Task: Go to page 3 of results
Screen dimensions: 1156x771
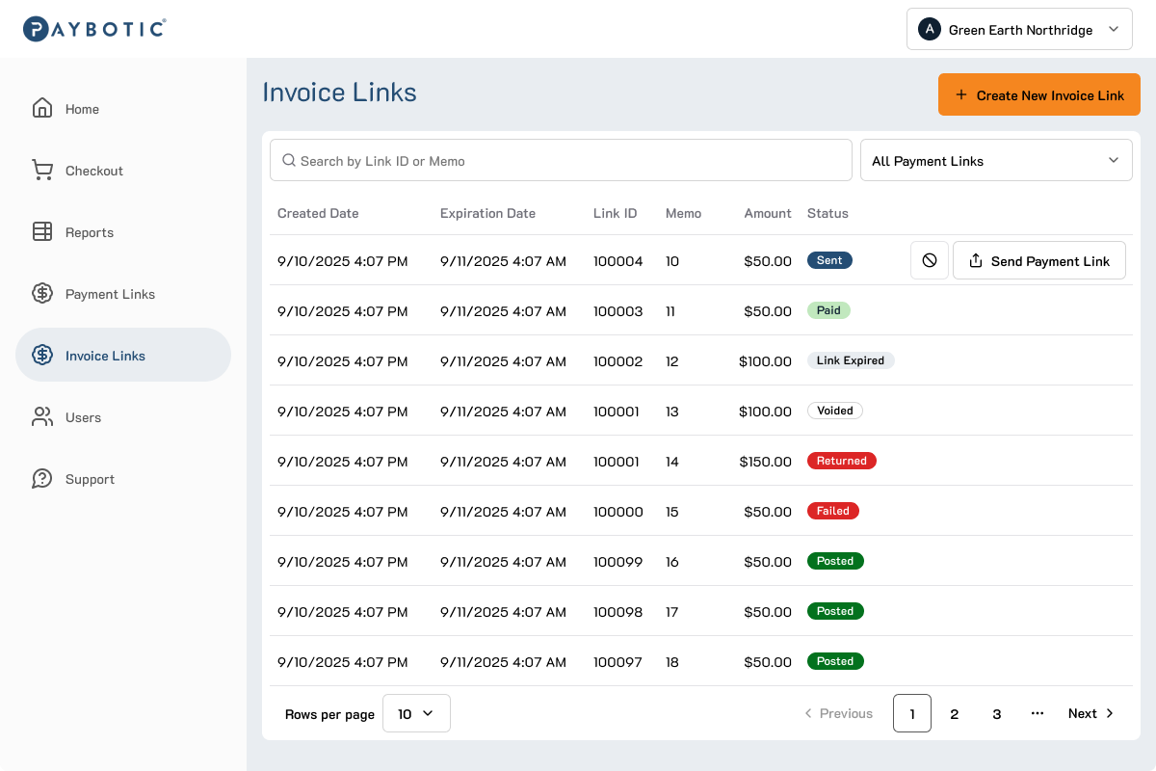Action: [x=996, y=713]
